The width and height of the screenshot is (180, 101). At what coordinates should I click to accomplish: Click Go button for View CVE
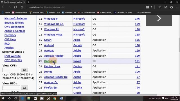tap(24, 70)
